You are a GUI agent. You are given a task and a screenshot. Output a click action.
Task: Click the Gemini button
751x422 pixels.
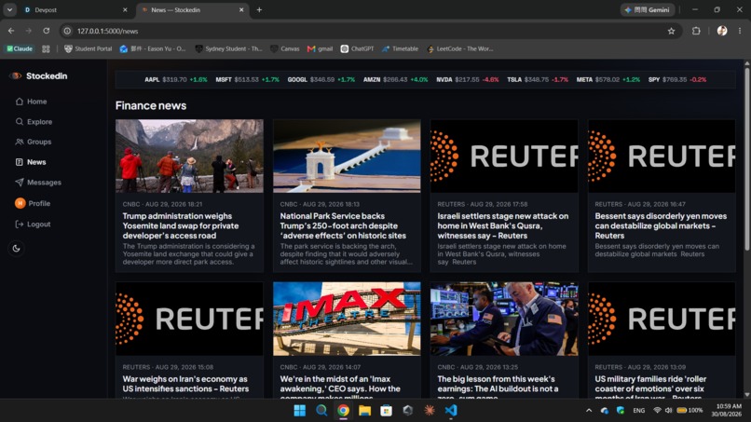[x=648, y=9]
